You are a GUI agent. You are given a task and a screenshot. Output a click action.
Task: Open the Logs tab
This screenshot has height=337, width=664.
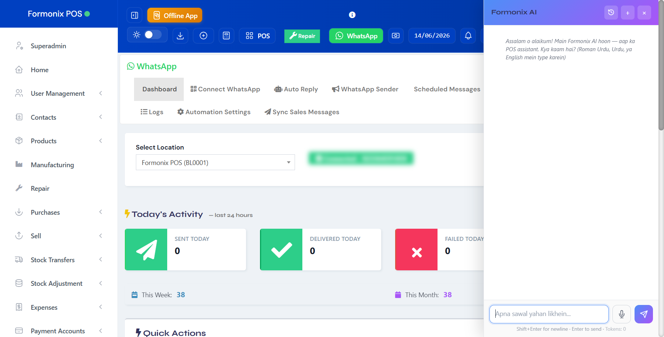coord(152,112)
